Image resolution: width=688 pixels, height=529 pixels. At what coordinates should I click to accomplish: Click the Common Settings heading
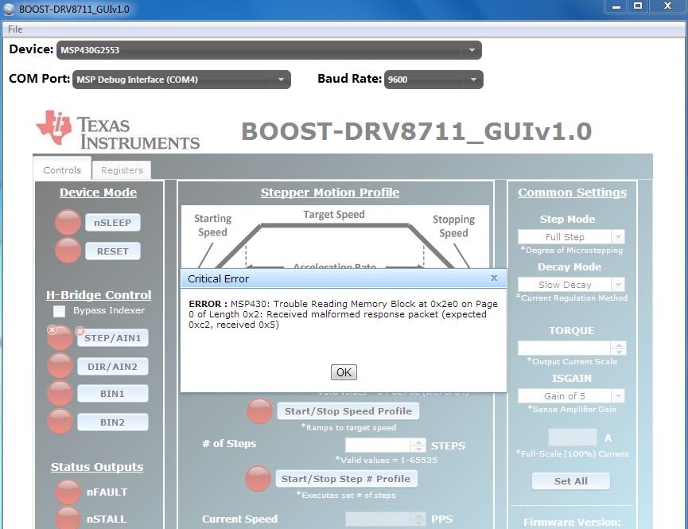tap(572, 193)
